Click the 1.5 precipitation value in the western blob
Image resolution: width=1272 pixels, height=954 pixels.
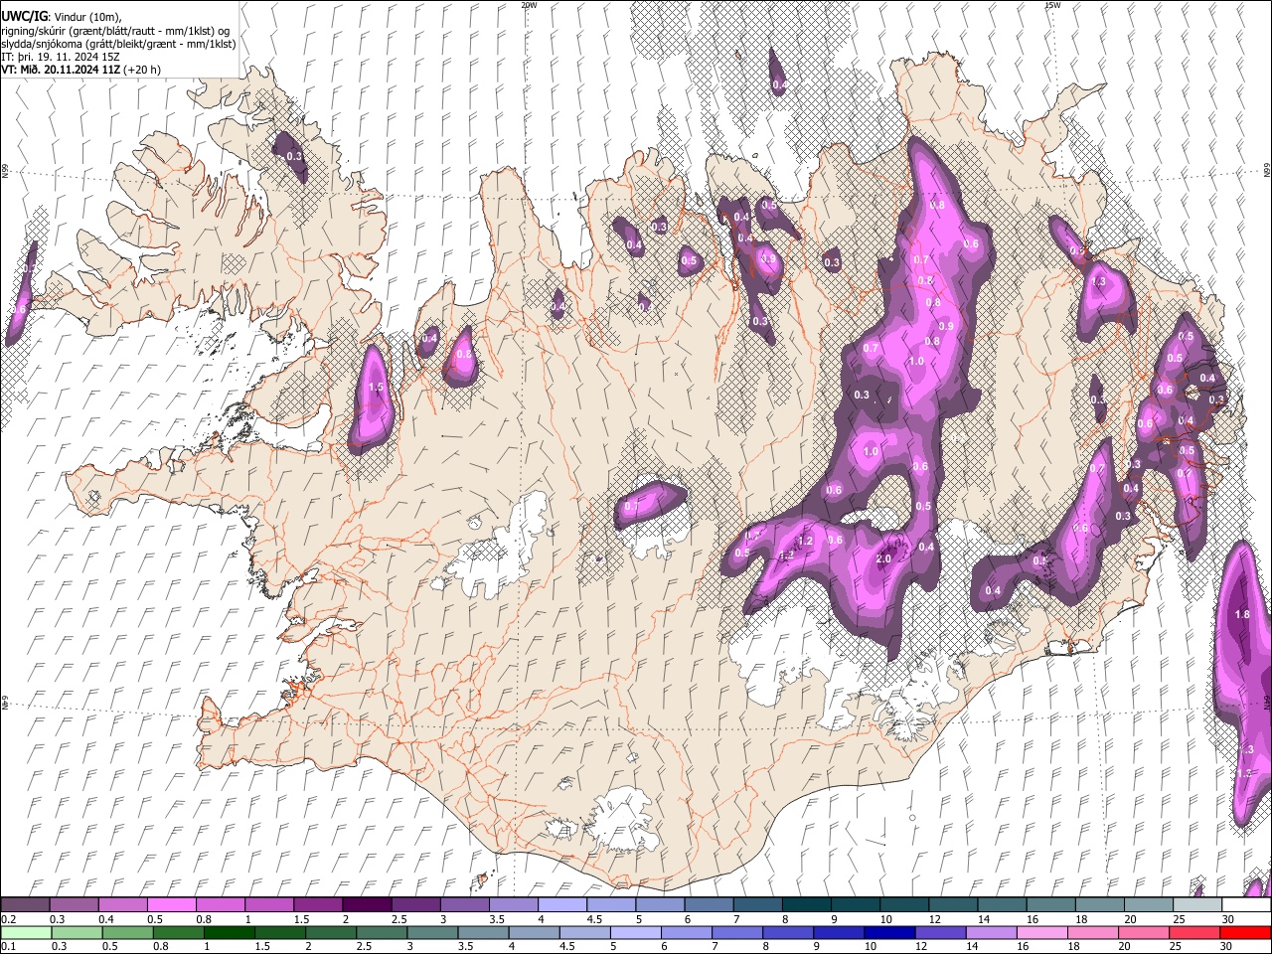(x=376, y=388)
